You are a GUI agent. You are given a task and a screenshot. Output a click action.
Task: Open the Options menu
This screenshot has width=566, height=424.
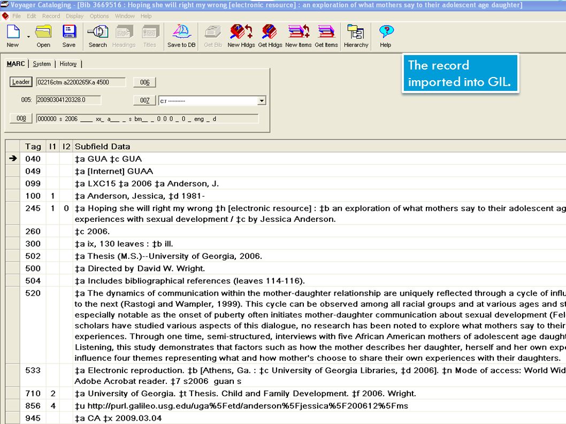click(x=100, y=16)
